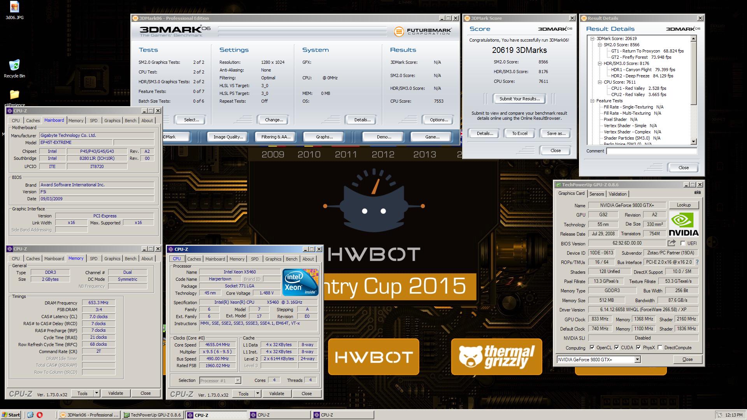Open Caches tab in the Memory CPU-Z window
Image resolution: width=747 pixels, height=420 pixels.
click(x=33, y=259)
